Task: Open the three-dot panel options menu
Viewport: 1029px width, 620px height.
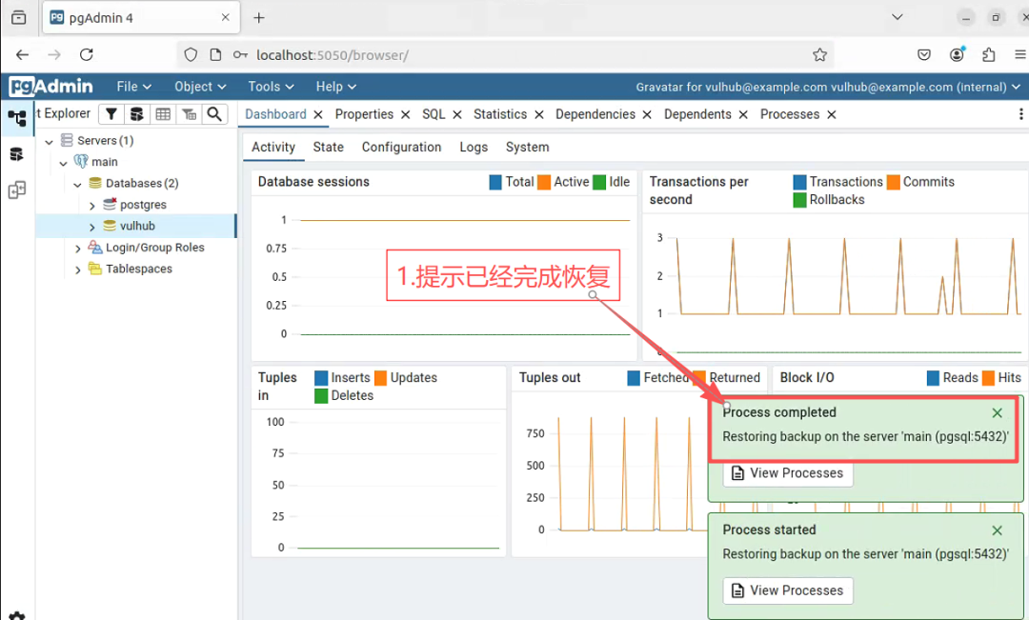Action: point(1020,114)
